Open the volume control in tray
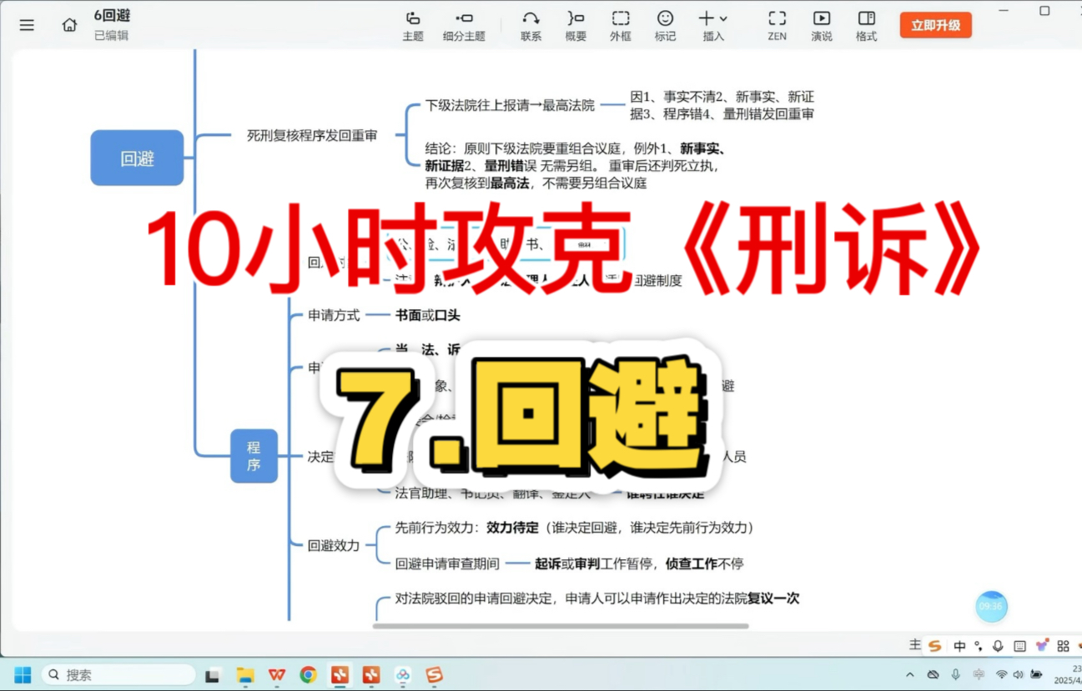1082x691 pixels. pyautogui.click(x=1018, y=674)
